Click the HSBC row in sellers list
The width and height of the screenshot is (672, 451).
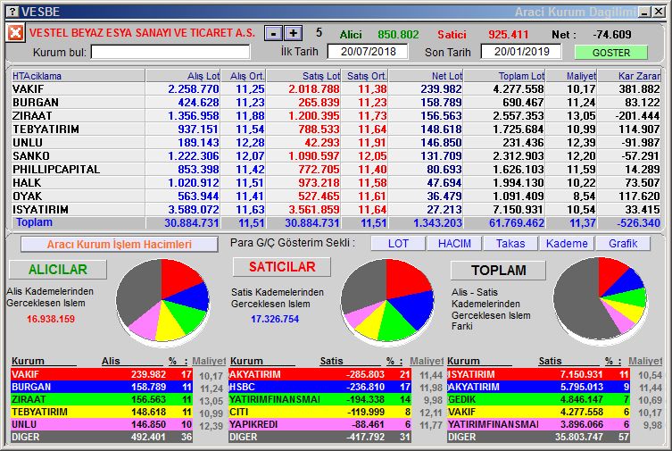point(319,387)
